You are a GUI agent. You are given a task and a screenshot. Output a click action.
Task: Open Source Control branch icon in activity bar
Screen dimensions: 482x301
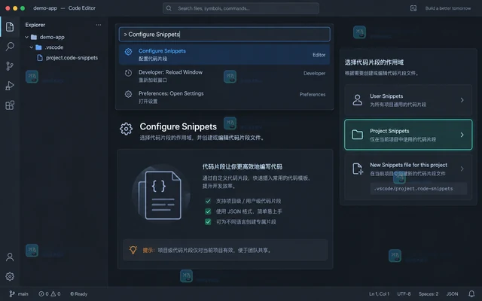pos(10,66)
